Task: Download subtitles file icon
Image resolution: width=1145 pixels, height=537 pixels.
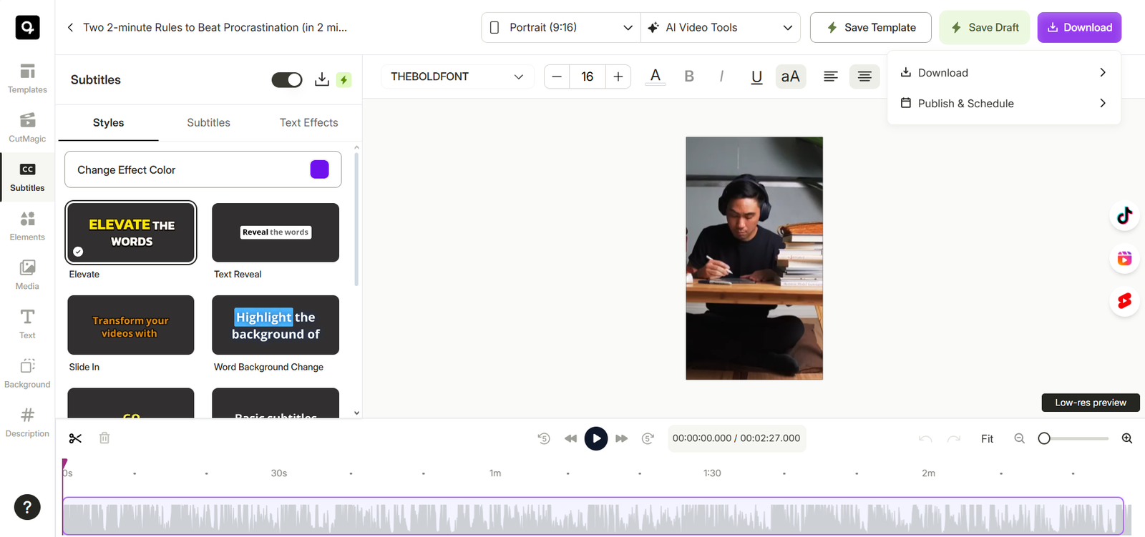Action: (x=322, y=79)
